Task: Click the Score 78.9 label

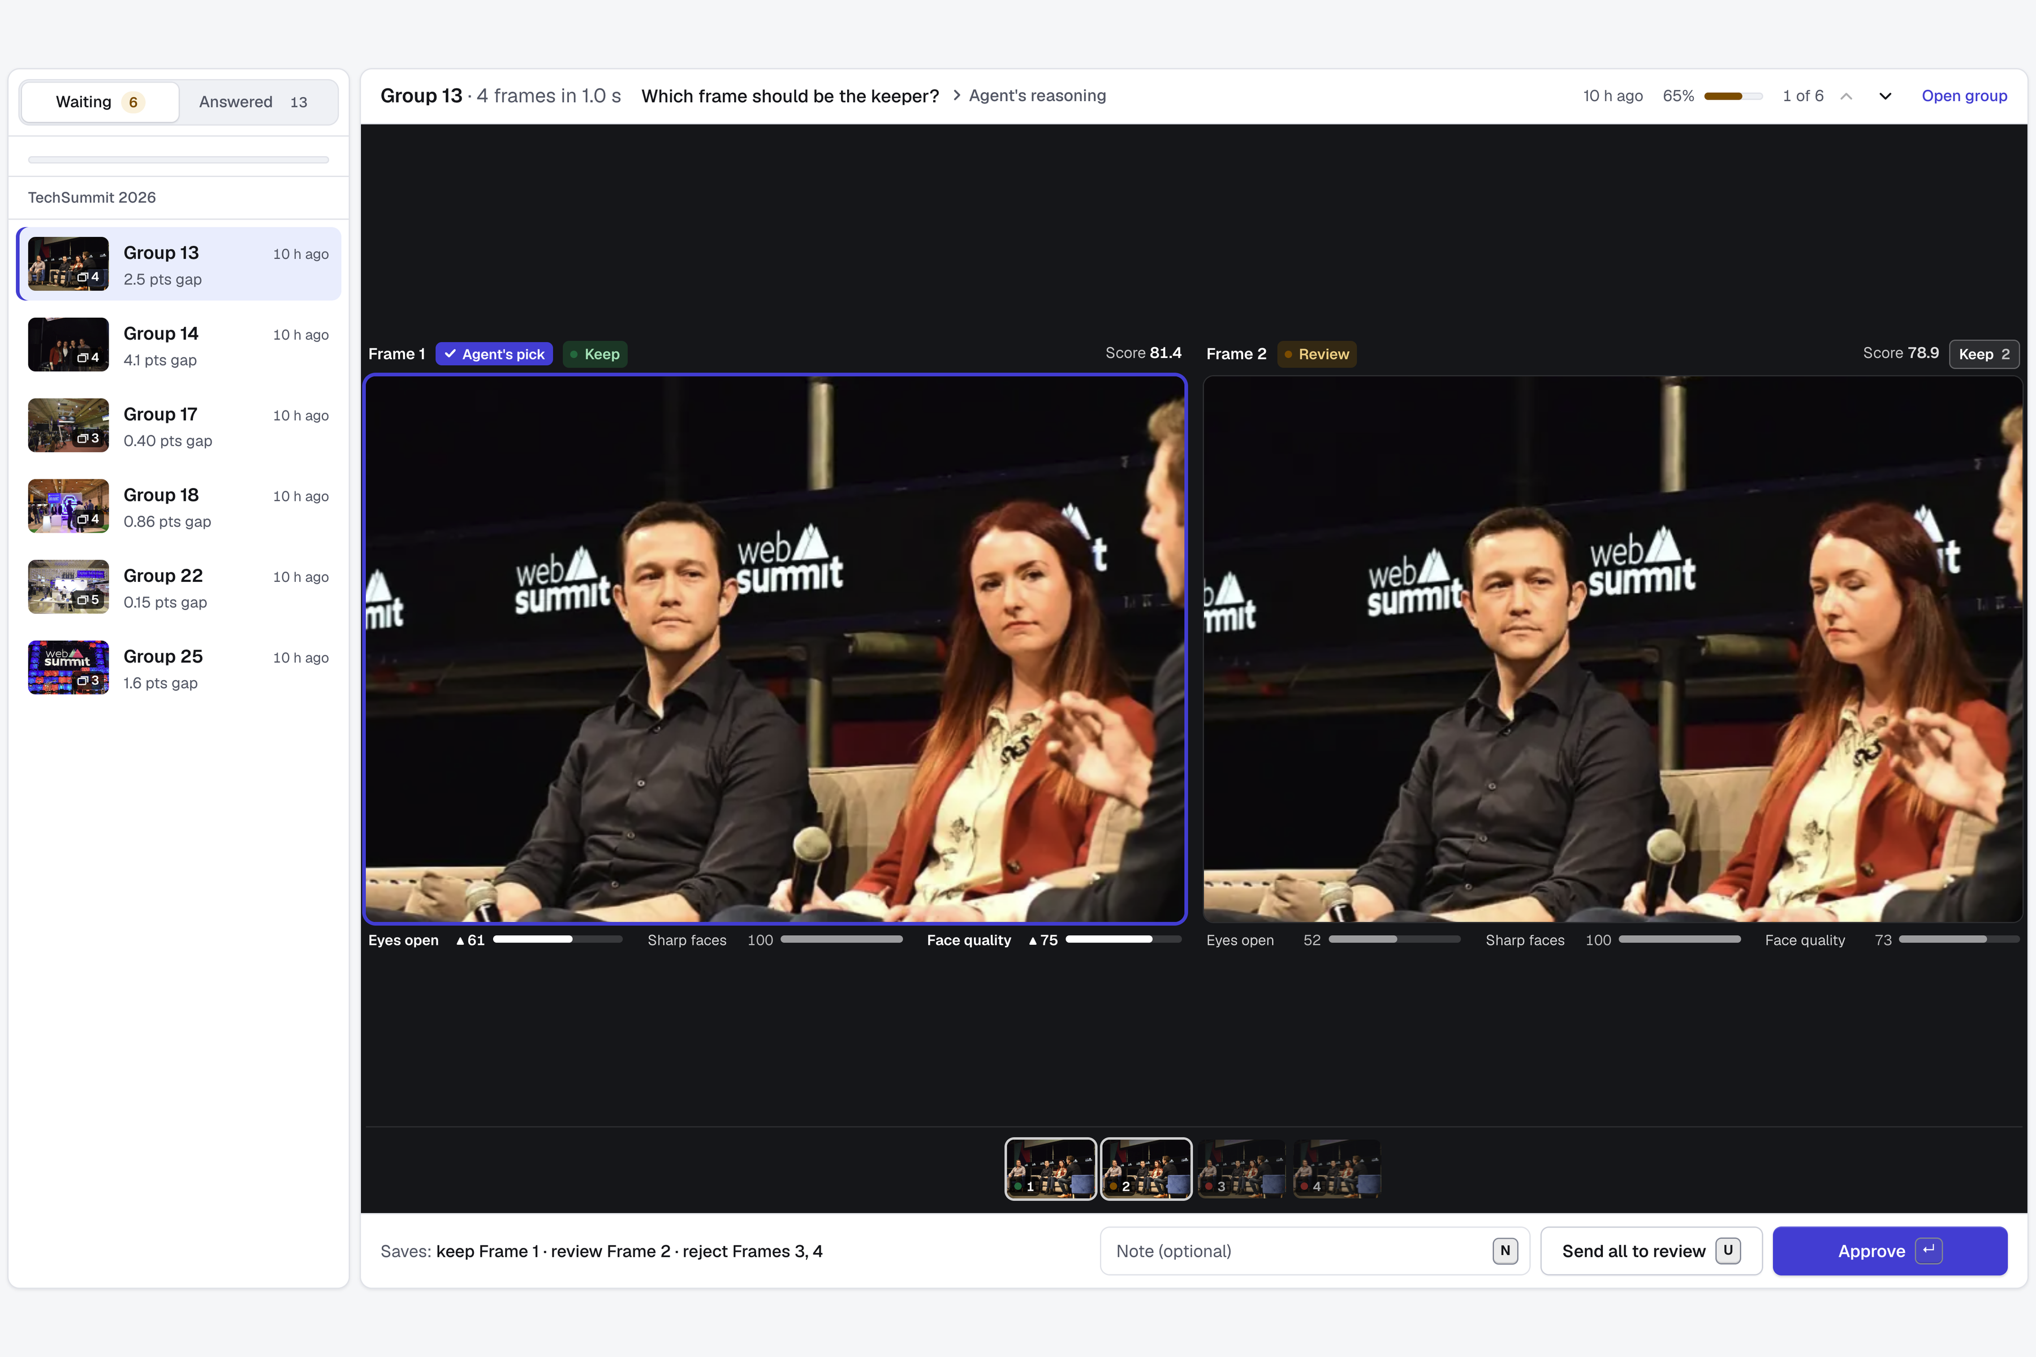Action: (x=1901, y=353)
